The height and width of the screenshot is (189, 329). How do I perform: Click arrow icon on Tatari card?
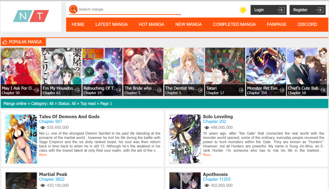click(241, 90)
